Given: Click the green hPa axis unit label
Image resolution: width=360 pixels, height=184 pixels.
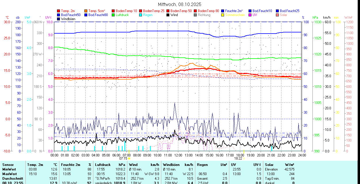Looking at the screenshot, I should 315,18.
